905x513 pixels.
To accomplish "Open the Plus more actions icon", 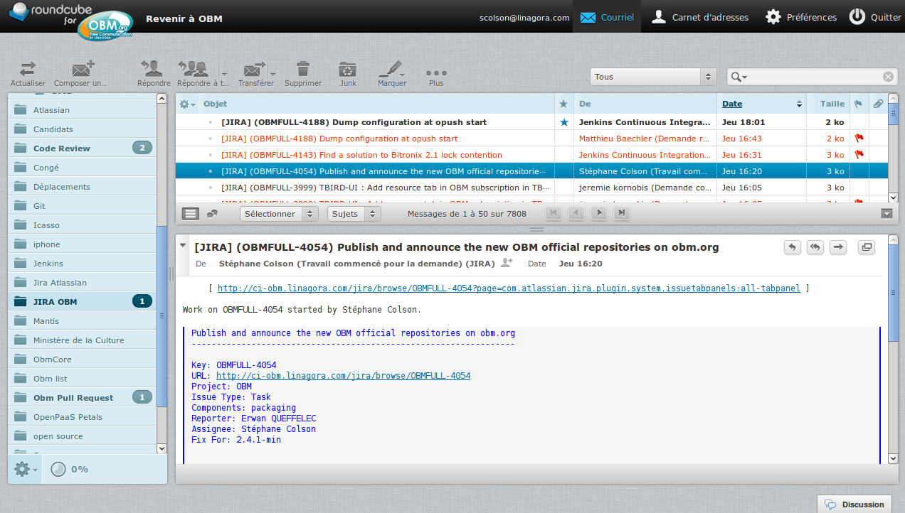I will tap(436, 72).
